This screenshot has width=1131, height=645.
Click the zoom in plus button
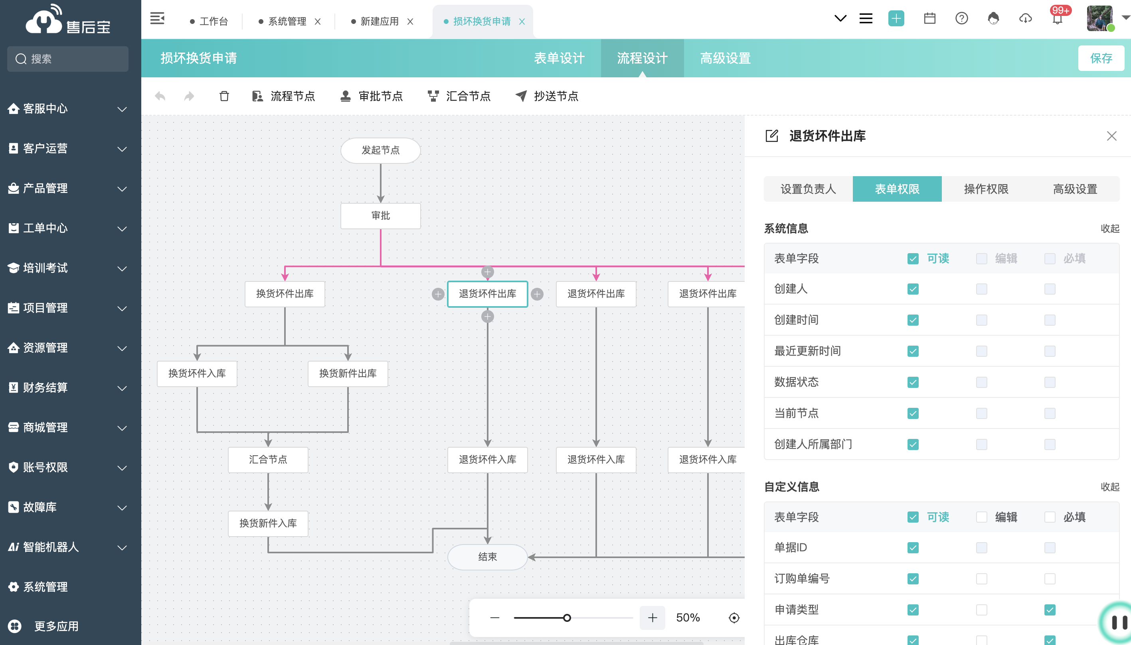652,617
